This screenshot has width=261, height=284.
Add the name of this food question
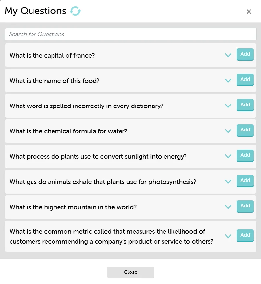coord(245,80)
